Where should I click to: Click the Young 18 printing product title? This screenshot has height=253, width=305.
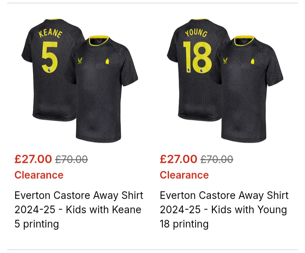224,210
